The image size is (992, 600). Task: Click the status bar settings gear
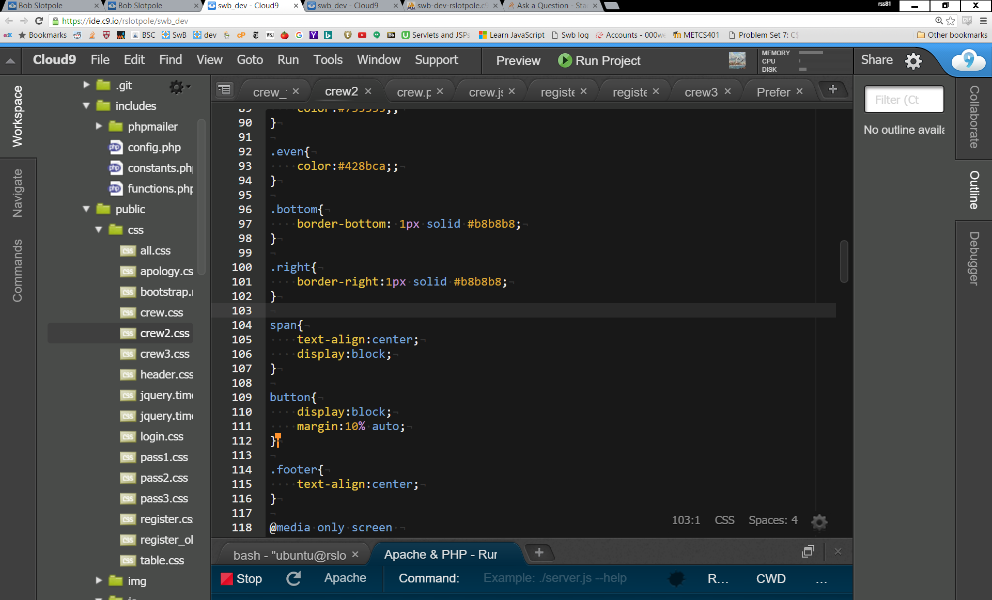819,522
